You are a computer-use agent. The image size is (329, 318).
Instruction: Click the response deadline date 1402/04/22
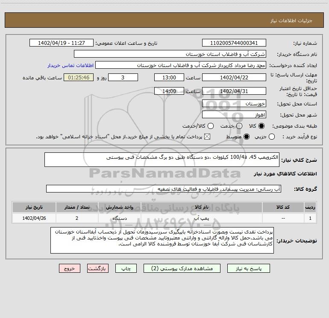coord(234,78)
